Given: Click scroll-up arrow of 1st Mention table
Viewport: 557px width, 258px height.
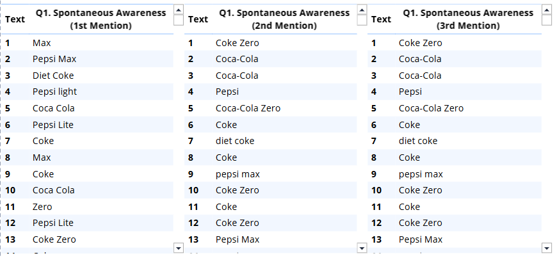Looking at the screenshot, I should [178, 9].
